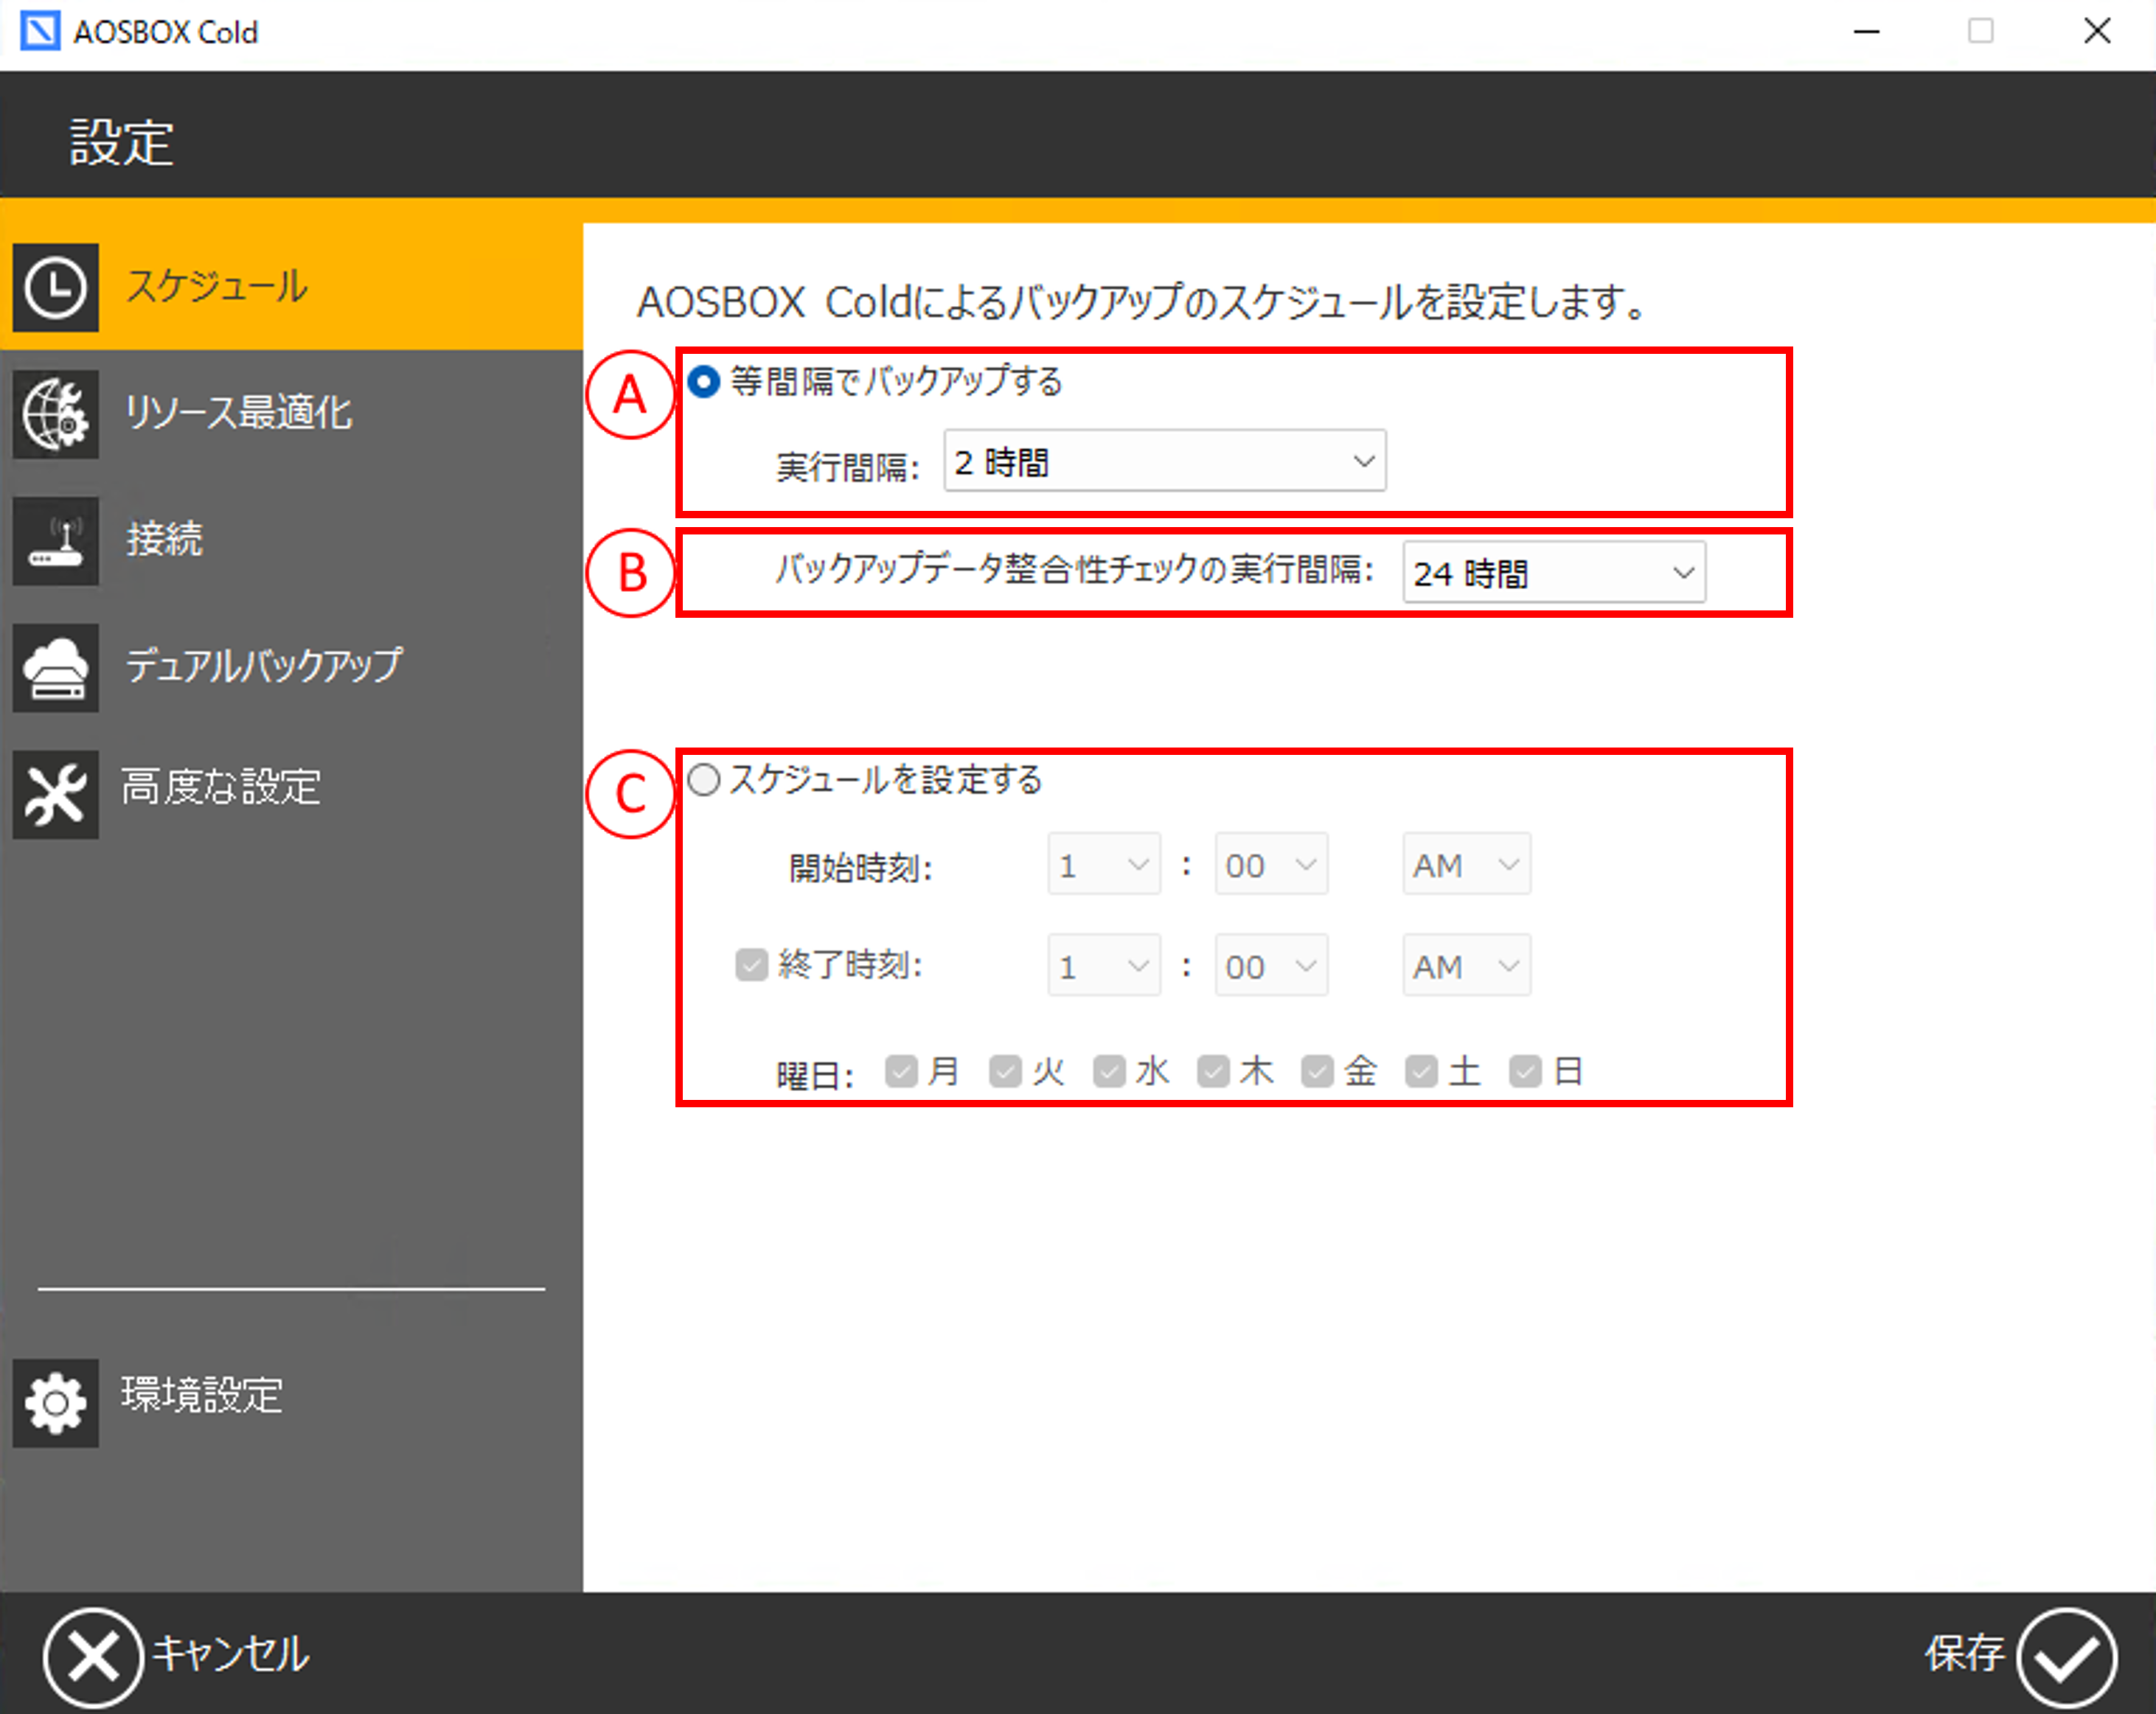Click the router connection icon
The width and height of the screenshot is (2156, 1714).
point(55,541)
